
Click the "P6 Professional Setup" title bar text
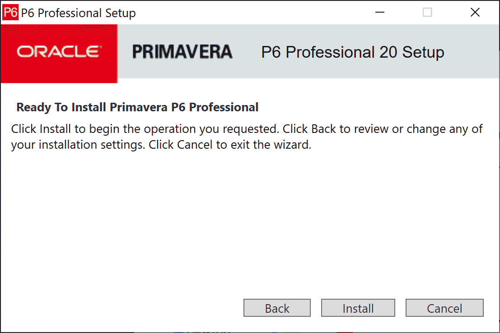[78, 13]
